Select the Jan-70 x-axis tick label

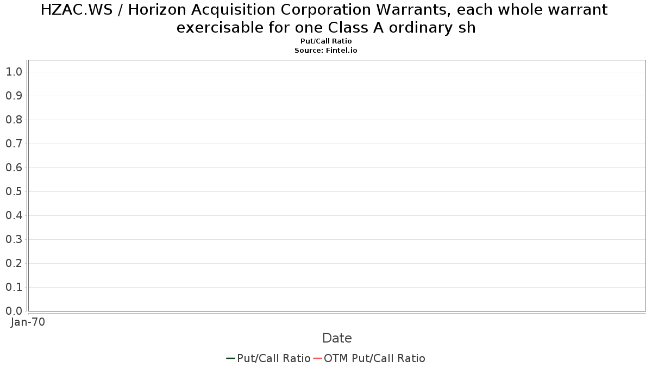(x=28, y=322)
